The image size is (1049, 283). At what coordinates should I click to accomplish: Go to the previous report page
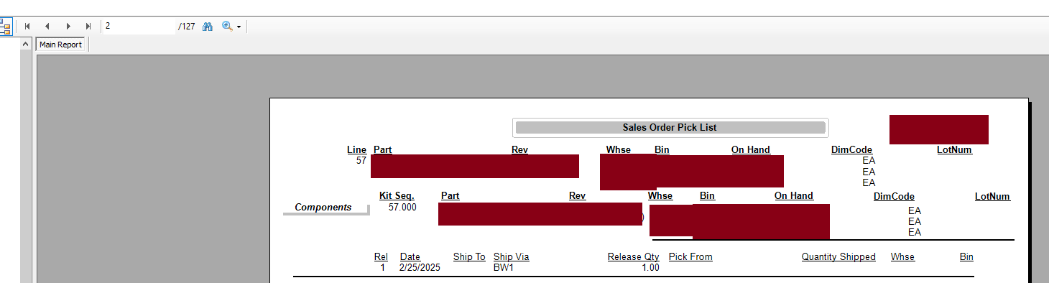click(x=47, y=27)
